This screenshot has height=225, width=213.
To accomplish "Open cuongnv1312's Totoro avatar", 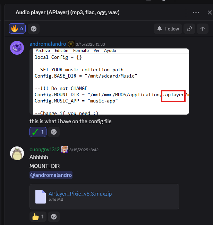I will [x=17, y=153].
